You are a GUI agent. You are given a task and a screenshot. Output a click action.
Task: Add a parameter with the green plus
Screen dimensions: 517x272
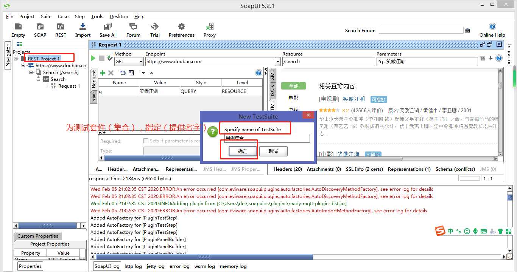(103, 73)
